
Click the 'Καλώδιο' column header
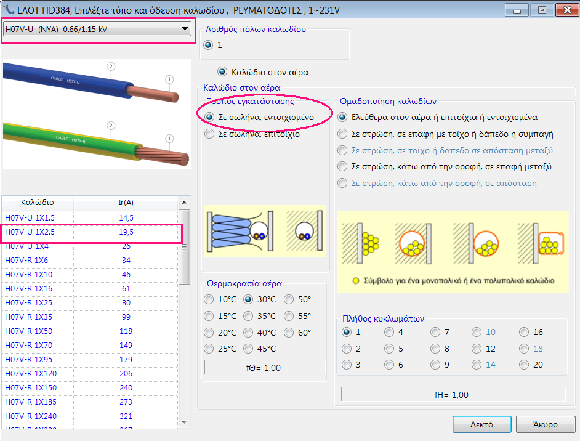38,202
